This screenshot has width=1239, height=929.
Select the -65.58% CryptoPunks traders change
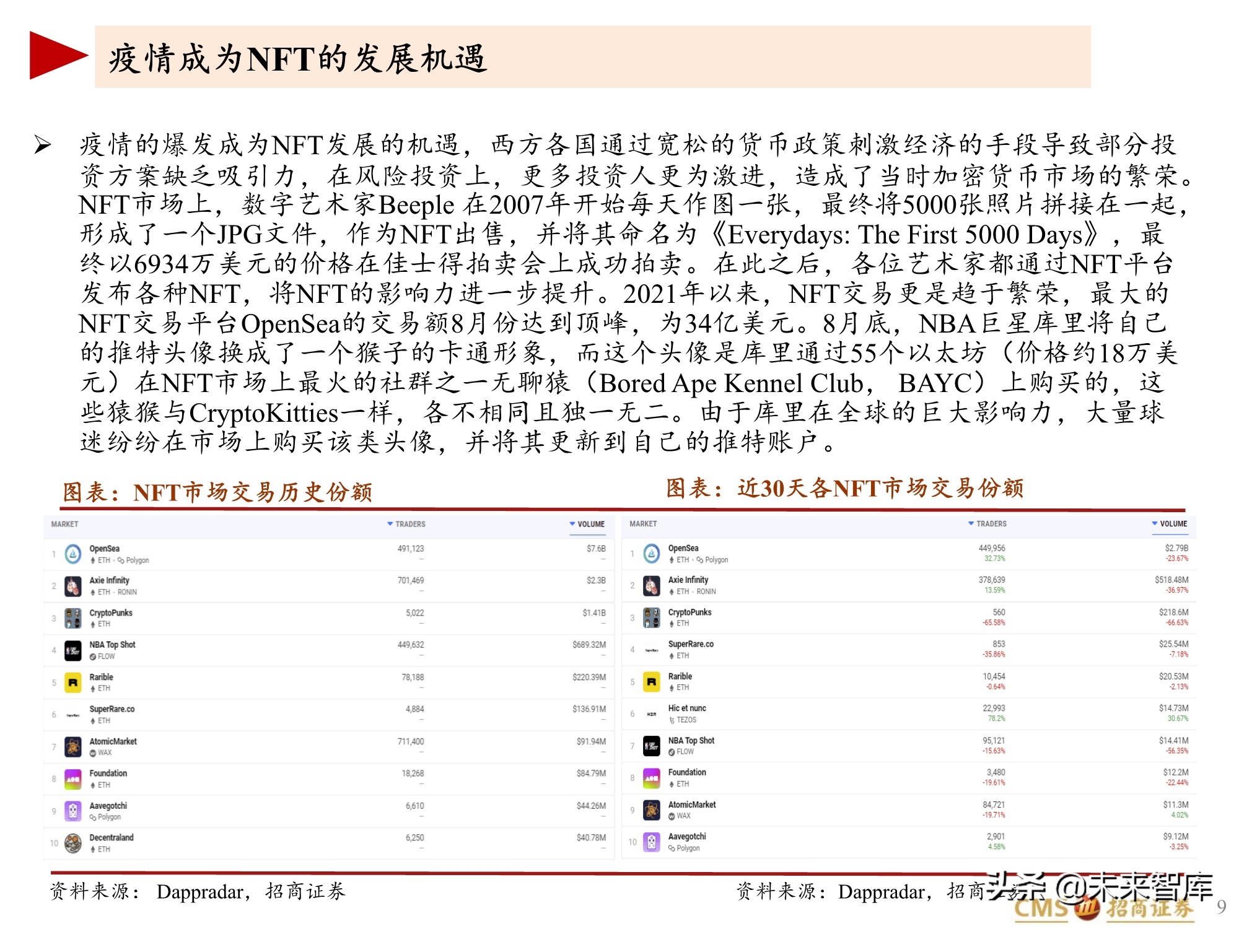point(994,622)
